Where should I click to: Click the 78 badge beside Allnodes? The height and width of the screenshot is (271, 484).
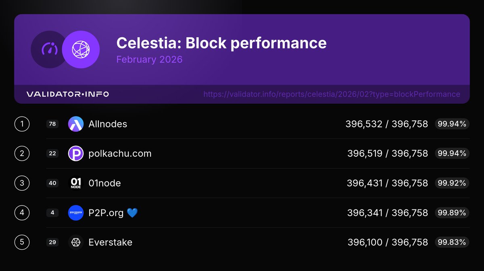pos(52,124)
